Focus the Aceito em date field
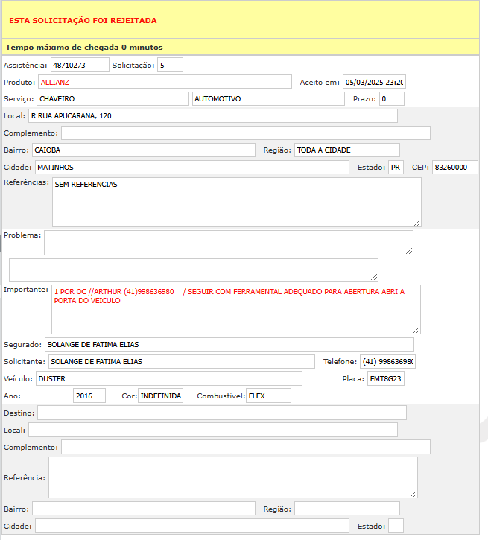The width and height of the screenshot is (488, 540). coord(373,82)
